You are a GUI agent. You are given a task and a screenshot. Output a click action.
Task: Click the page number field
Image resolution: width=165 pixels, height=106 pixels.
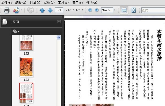(x=59, y=10)
